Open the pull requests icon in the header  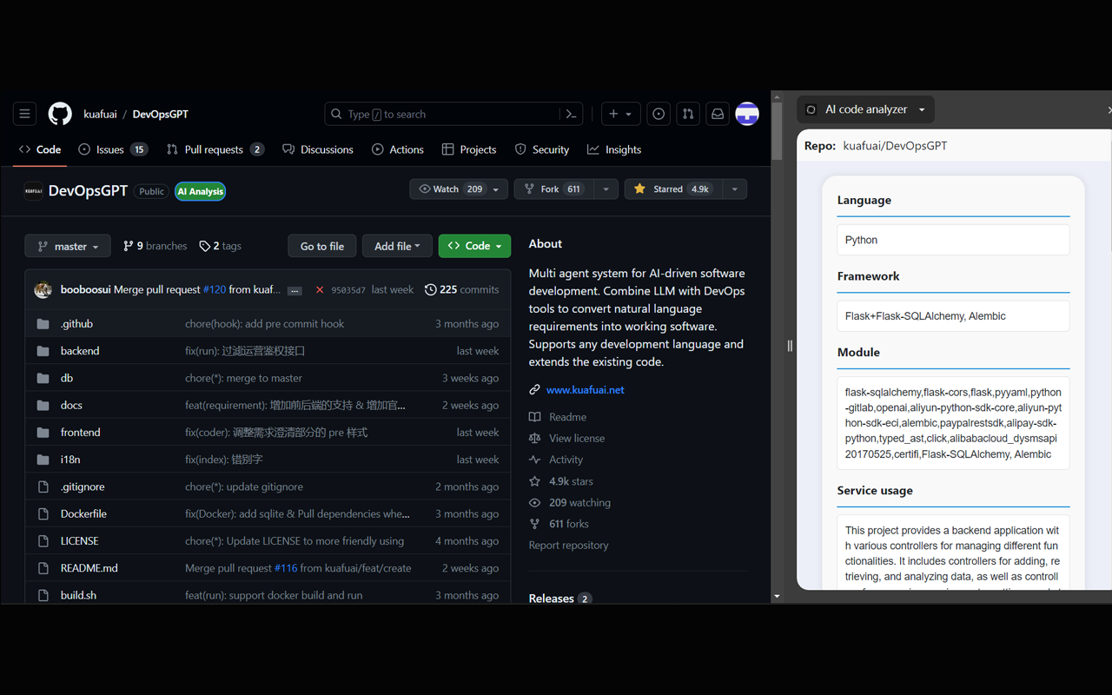688,114
